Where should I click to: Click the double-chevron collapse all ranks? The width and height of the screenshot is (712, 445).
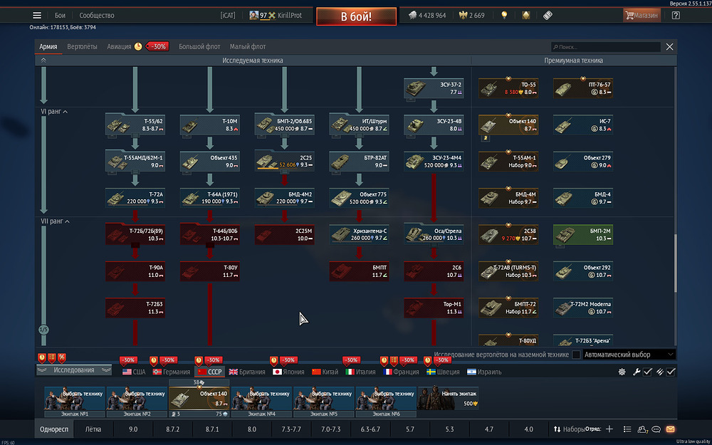tap(43, 60)
